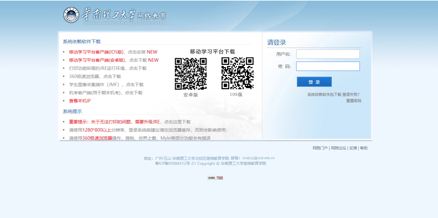Screen dimensions: 438x218
Task: Click the 登录 login button
Action: (314, 82)
